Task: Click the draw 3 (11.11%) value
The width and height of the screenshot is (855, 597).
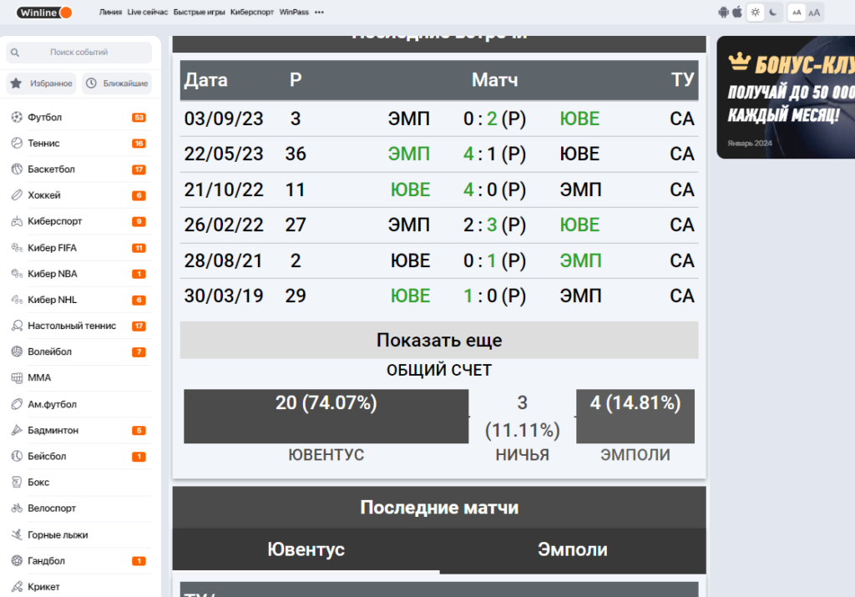Action: (x=523, y=417)
